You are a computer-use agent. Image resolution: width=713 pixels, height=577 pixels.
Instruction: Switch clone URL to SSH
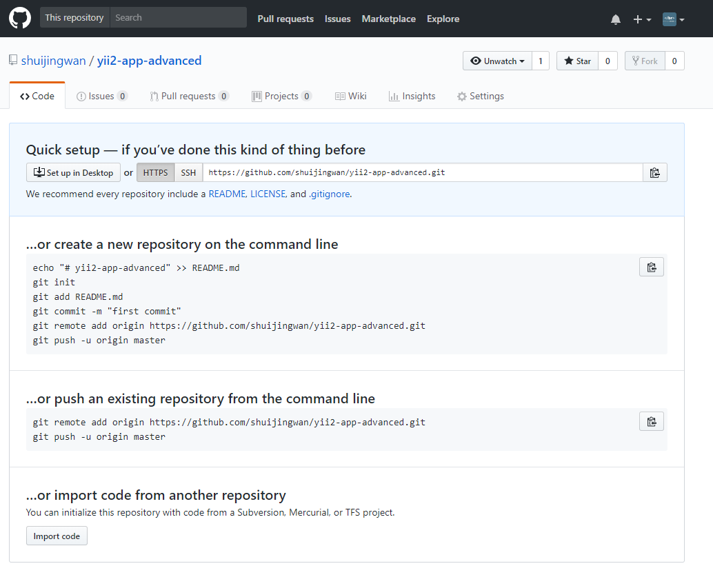pos(188,172)
